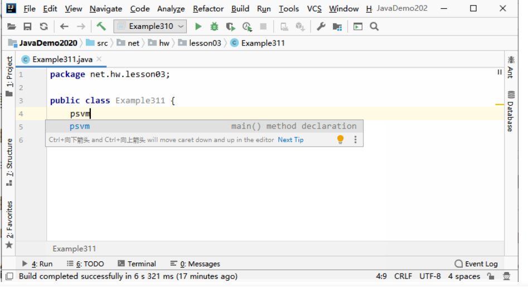The width and height of the screenshot is (528, 287).
Task: Open Settings with the wrench icon
Action: 321,26
